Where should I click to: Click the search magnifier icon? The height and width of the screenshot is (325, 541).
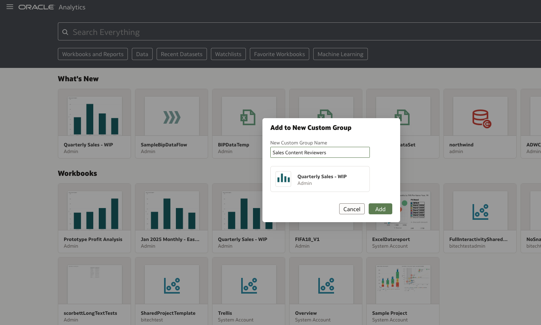click(x=65, y=32)
